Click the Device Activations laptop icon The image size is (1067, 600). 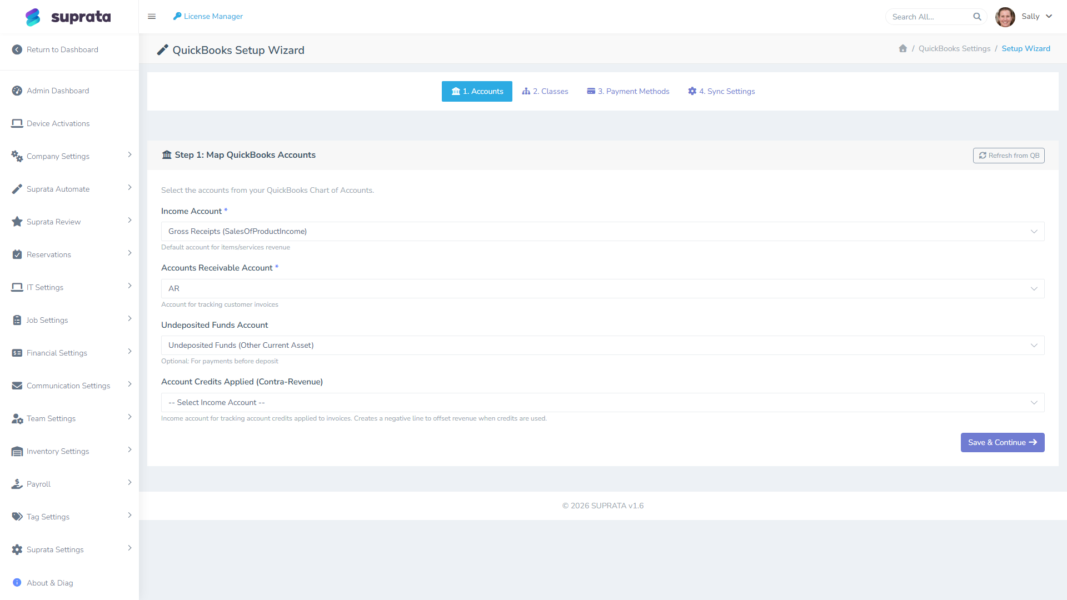point(17,123)
